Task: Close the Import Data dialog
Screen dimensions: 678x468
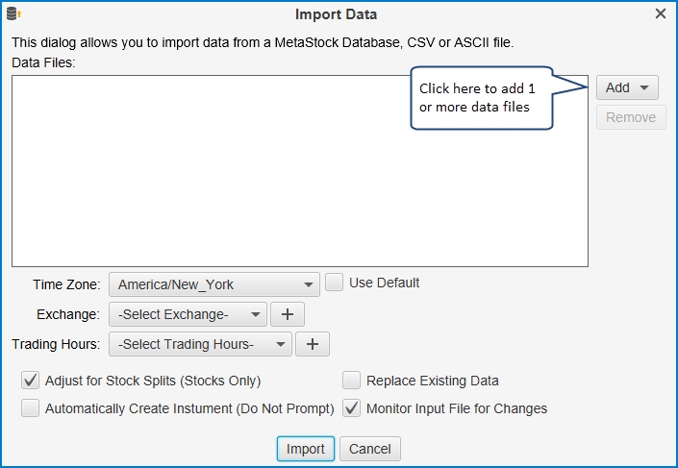Action: [660, 13]
